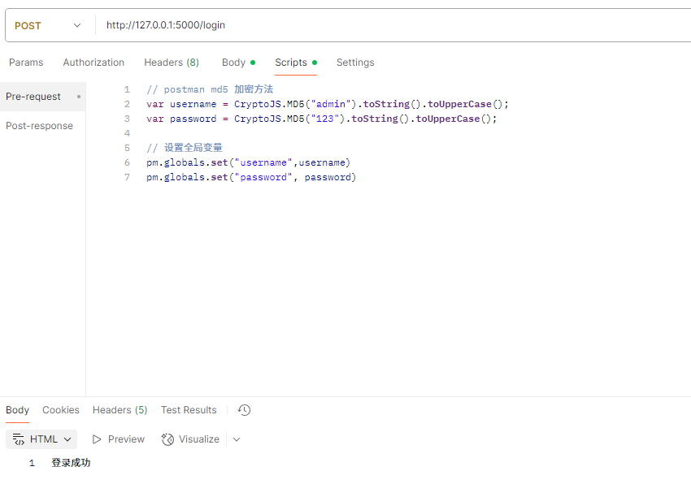Open the POST method dropdown
The width and height of the screenshot is (691, 484).
[48, 25]
